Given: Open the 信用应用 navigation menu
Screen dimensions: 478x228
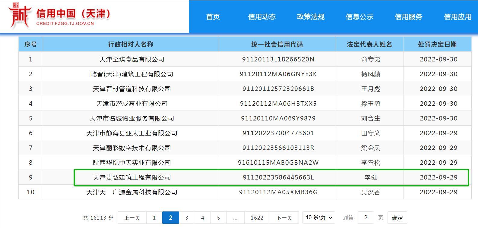Looking at the screenshot, I should coord(457,17).
